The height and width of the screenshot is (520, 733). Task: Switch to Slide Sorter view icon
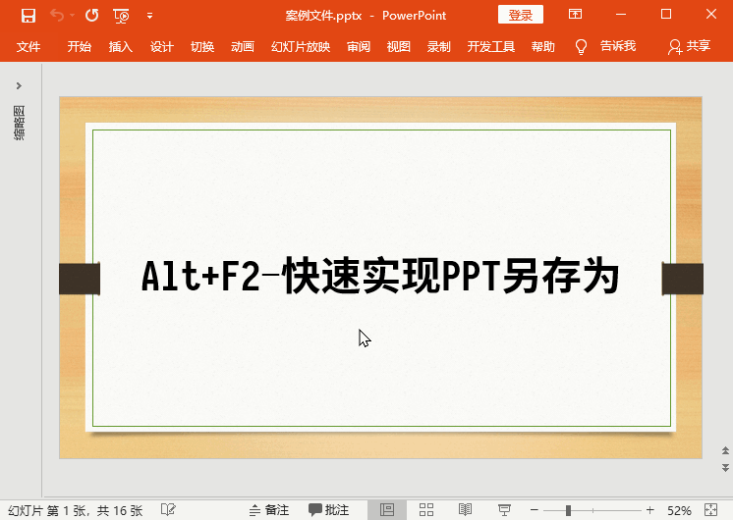pyautogui.click(x=426, y=510)
